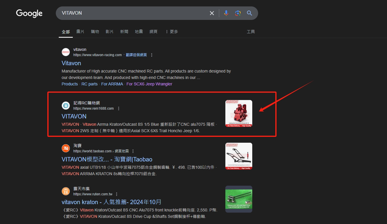Open more options for vitavon-racing result
The image size is (387, 224).
[x=151, y=55]
